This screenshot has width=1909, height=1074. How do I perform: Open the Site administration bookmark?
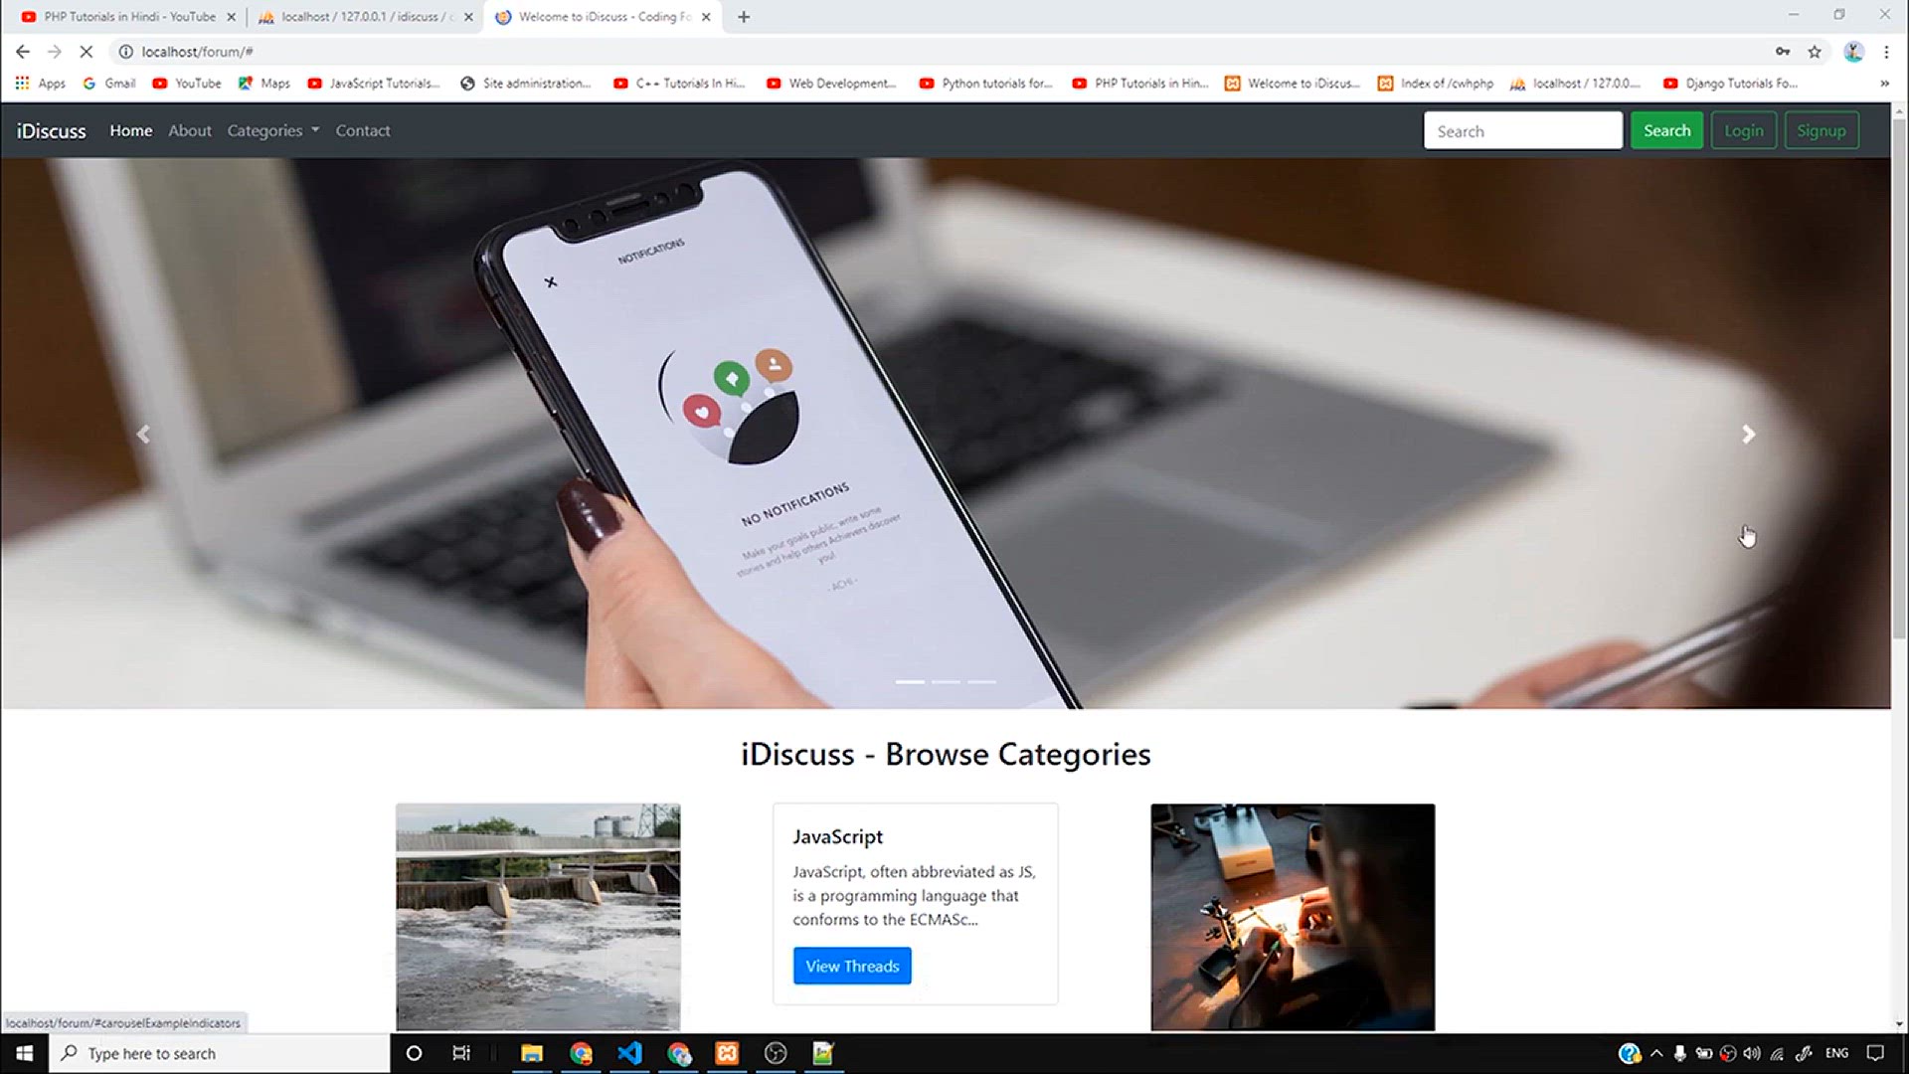[526, 84]
